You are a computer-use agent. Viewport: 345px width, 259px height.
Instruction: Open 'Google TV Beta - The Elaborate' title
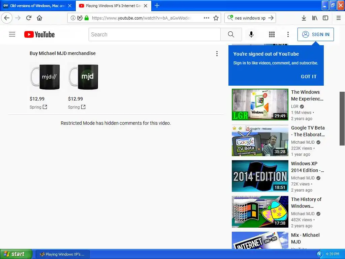pyautogui.click(x=308, y=131)
